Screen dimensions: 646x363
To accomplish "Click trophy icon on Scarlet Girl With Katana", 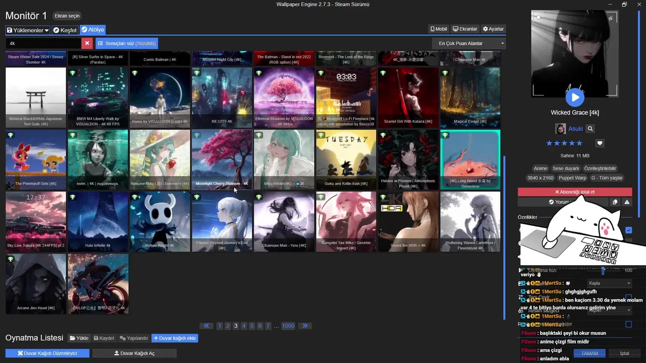I will pos(383,73).
